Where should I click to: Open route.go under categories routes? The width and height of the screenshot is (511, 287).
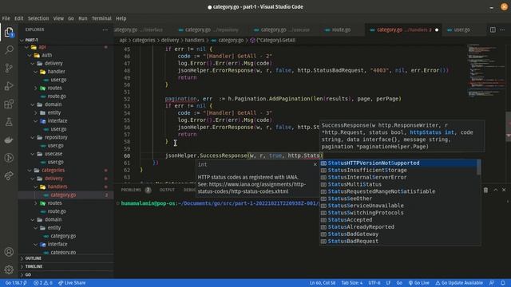click(57, 211)
